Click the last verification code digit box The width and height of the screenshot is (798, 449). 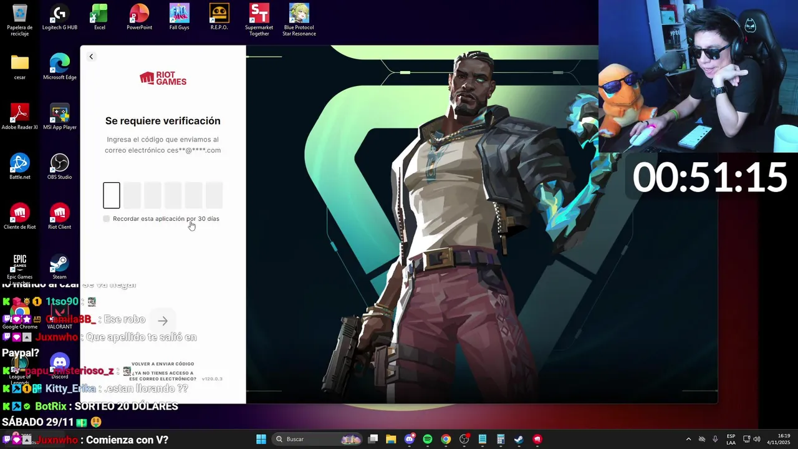click(214, 195)
